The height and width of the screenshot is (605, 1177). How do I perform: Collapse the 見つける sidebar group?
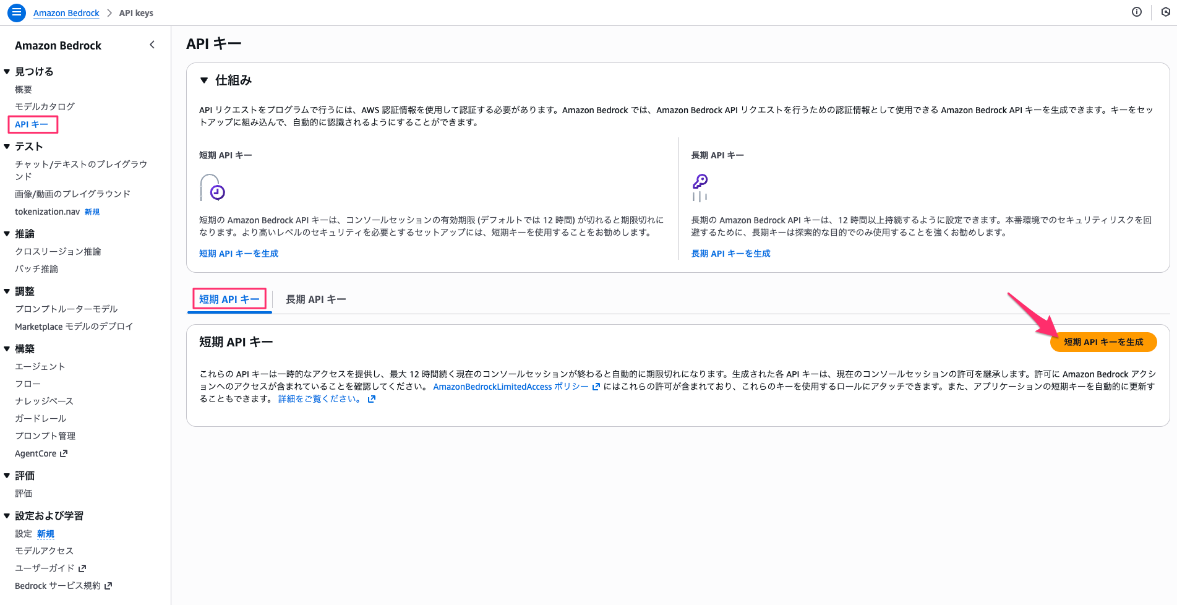7,72
